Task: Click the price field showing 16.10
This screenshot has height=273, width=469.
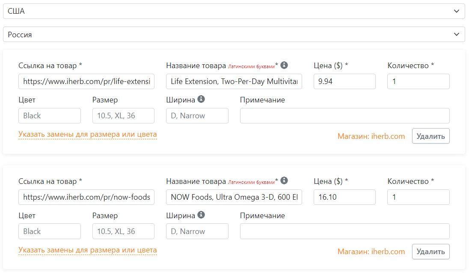Action: (x=344, y=197)
